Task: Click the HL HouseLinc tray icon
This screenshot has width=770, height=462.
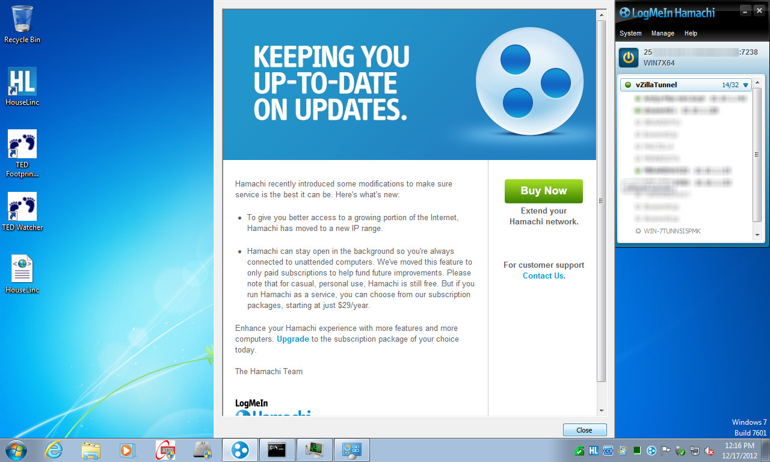Action: pyautogui.click(x=594, y=450)
